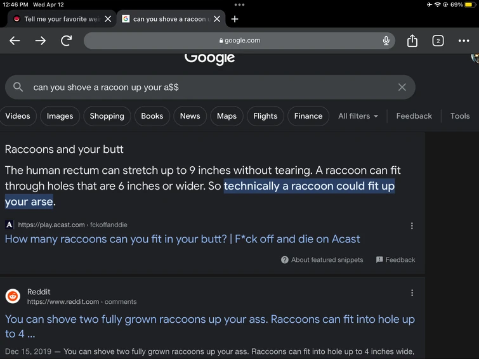
Task: Open the Acast raccoons podcast link
Action: (x=182, y=239)
